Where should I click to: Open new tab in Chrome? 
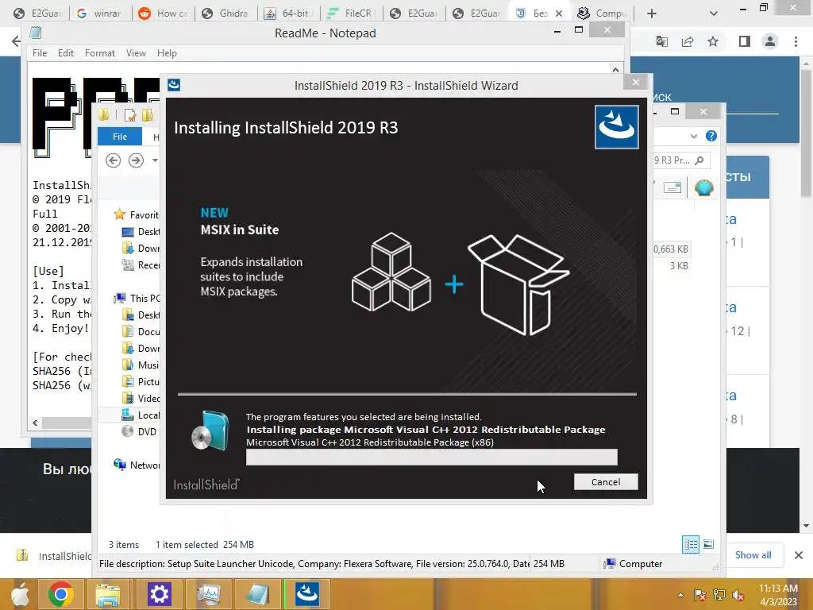click(652, 14)
